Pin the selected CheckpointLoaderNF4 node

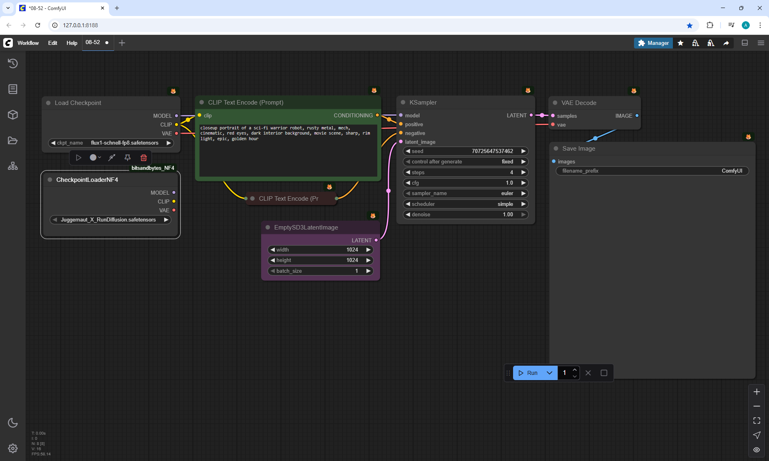[127, 158]
